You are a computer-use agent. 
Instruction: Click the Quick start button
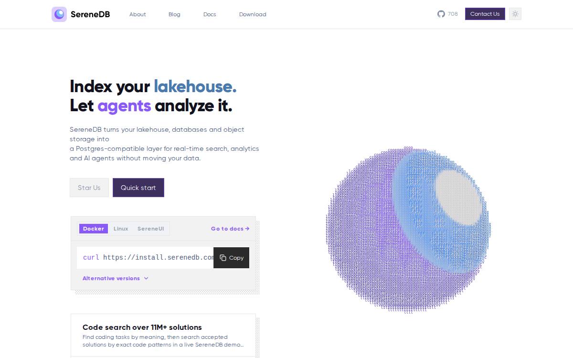[138, 188]
